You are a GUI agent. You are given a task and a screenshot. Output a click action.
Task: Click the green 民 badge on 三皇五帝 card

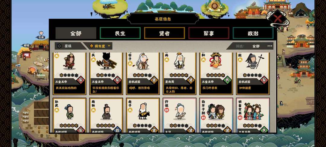click(227, 80)
